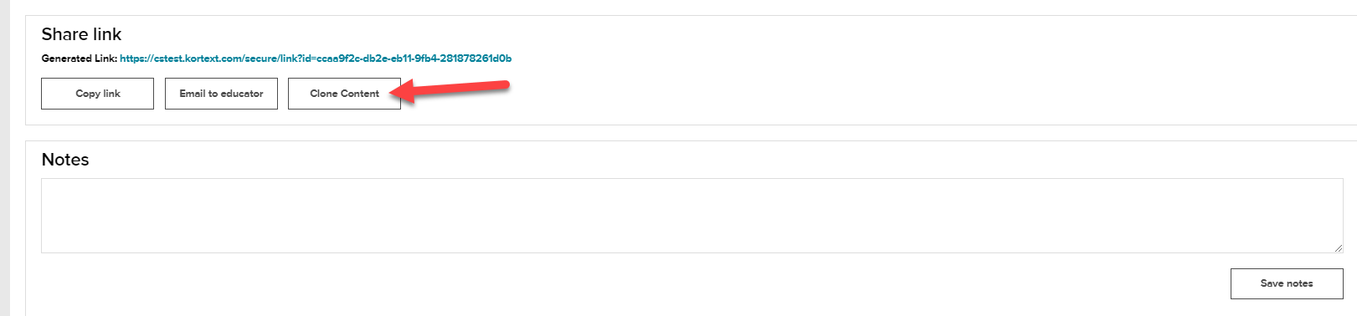Click the Clone Content button
Screen dimensions: 1357x316
tap(344, 94)
